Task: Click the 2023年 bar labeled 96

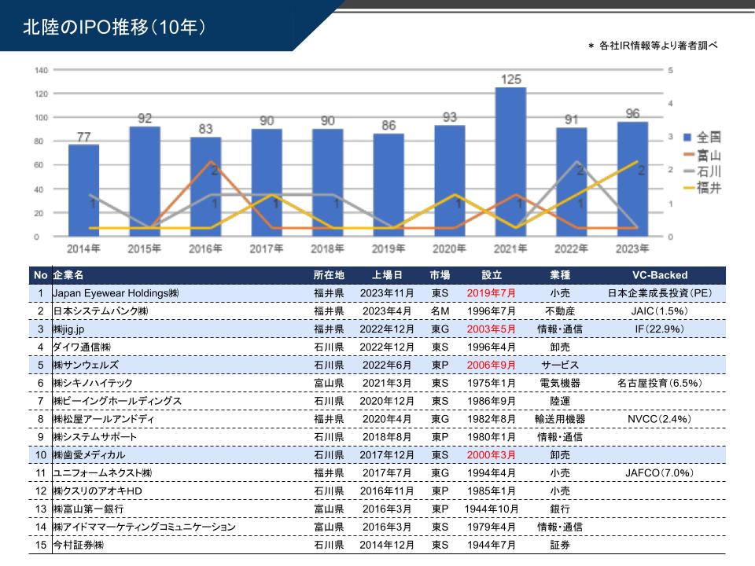Action: 632,179
